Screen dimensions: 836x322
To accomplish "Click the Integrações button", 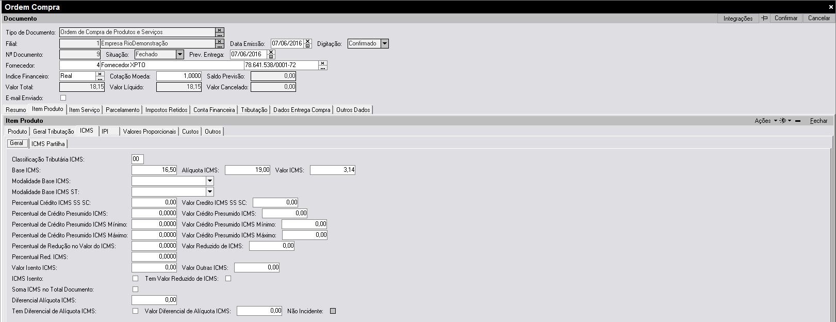I will [x=737, y=18].
